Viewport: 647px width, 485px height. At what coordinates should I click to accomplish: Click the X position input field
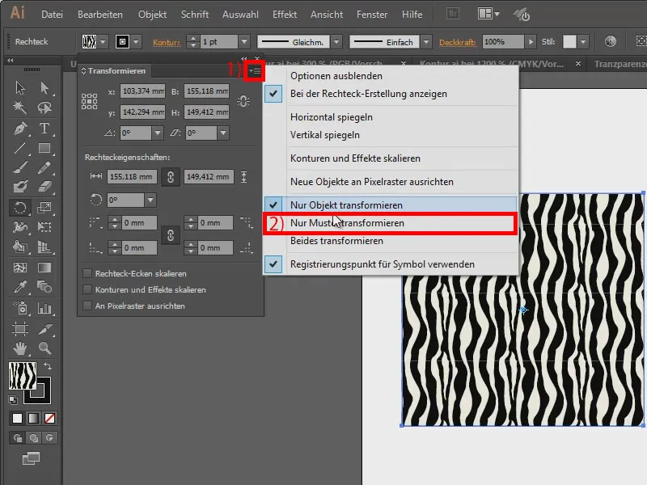(143, 91)
